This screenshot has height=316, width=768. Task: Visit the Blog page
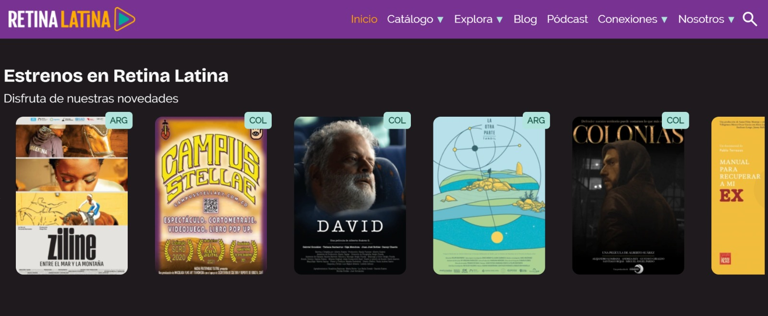click(x=525, y=19)
